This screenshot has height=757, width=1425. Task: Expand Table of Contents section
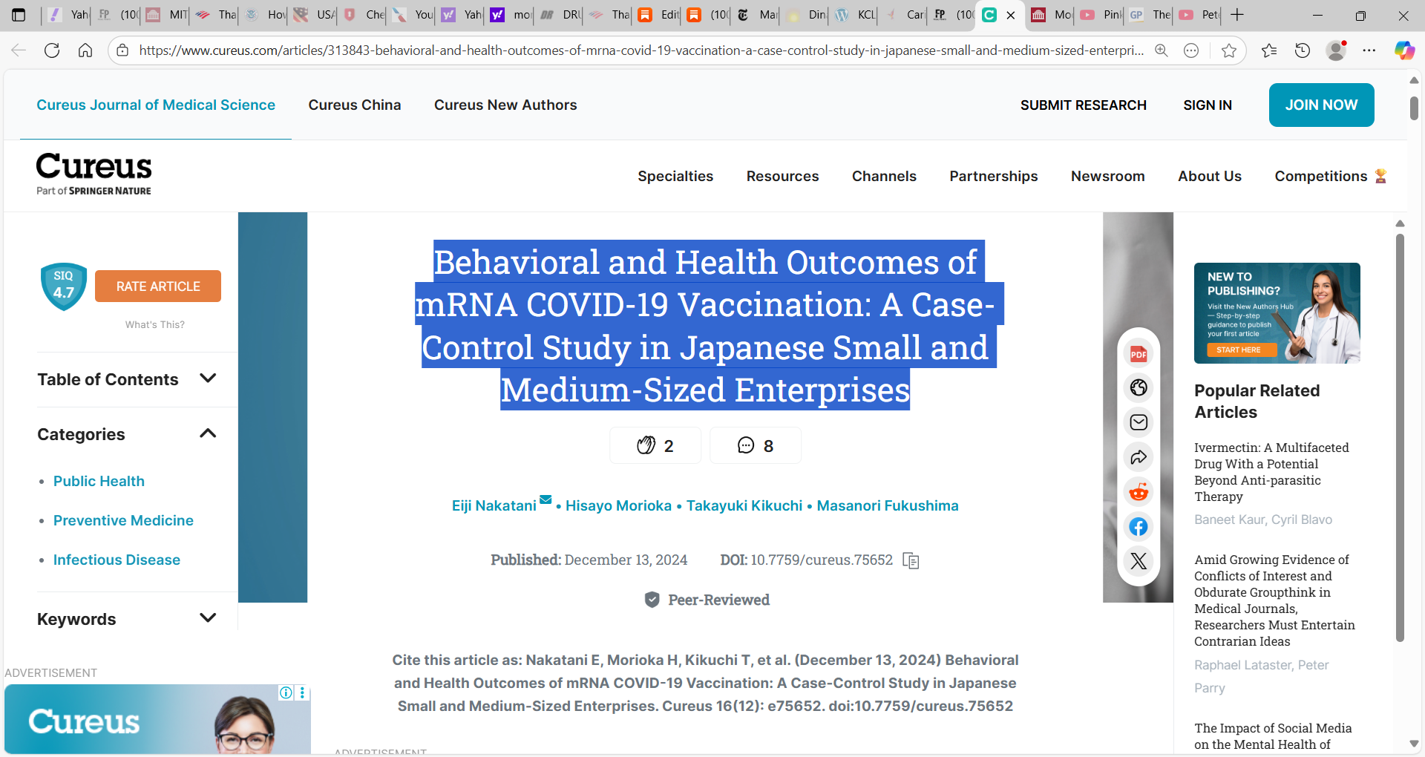click(127, 379)
